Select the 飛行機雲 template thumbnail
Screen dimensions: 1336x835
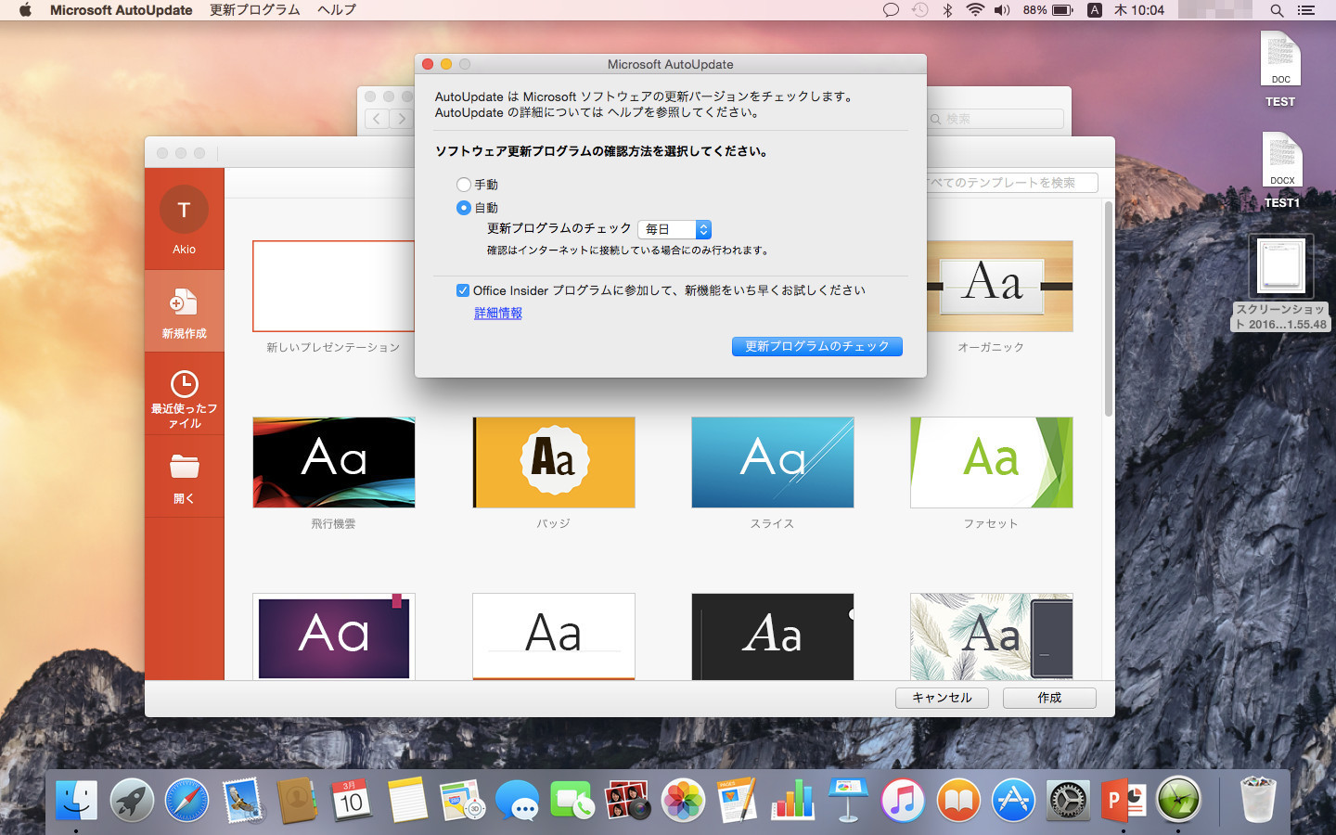(x=333, y=462)
